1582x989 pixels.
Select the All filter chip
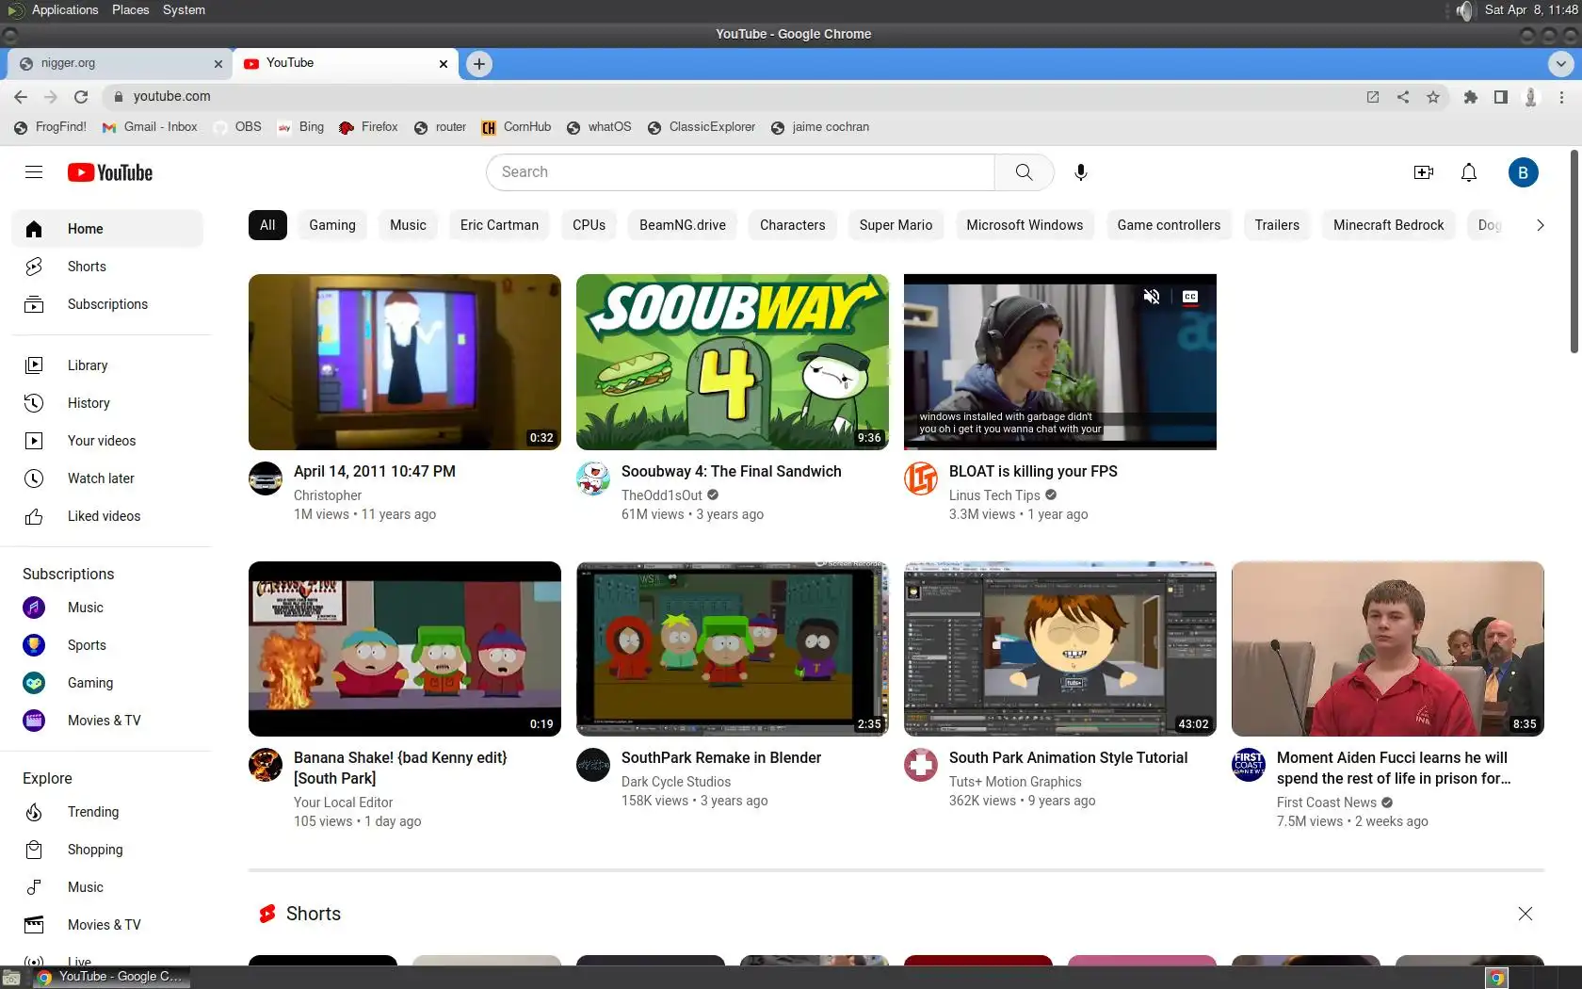click(x=267, y=225)
